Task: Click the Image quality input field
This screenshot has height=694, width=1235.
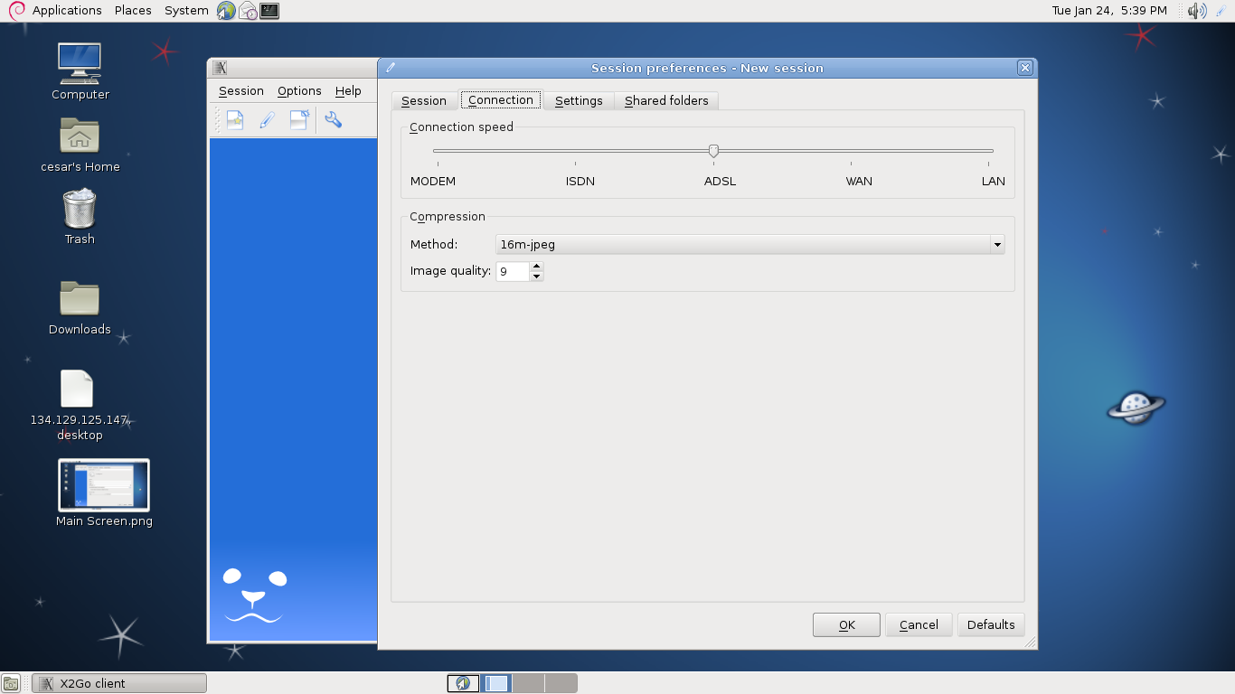Action: click(x=512, y=271)
